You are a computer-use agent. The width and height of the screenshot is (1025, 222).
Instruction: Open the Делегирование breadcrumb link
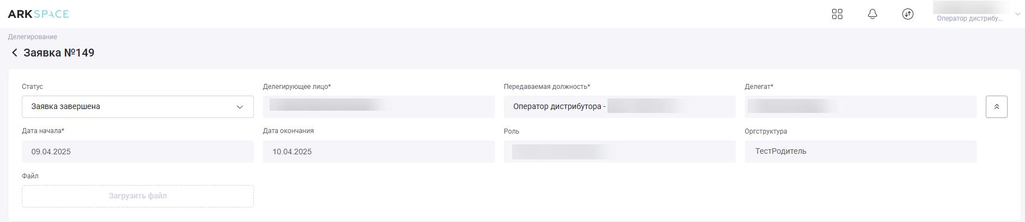33,37
